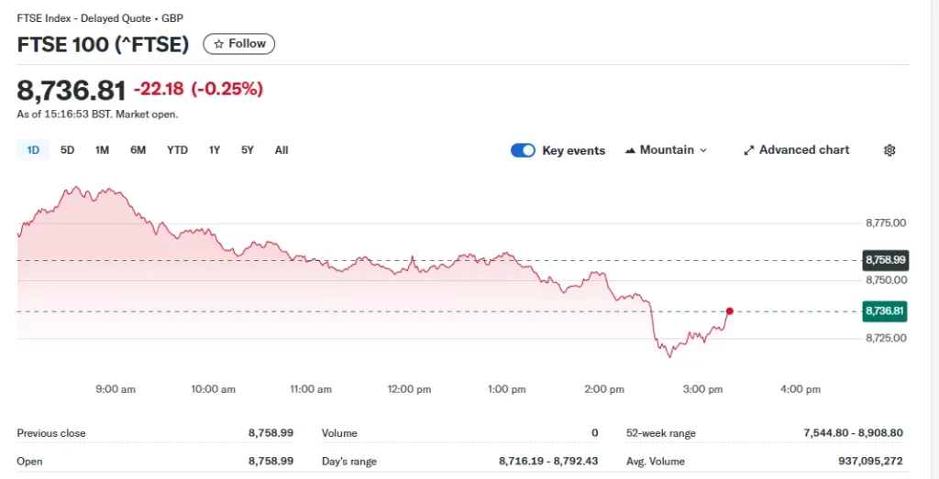Select the 1D time range tab
This screenshot has width=939, height=479.
(x=33, y=150)
